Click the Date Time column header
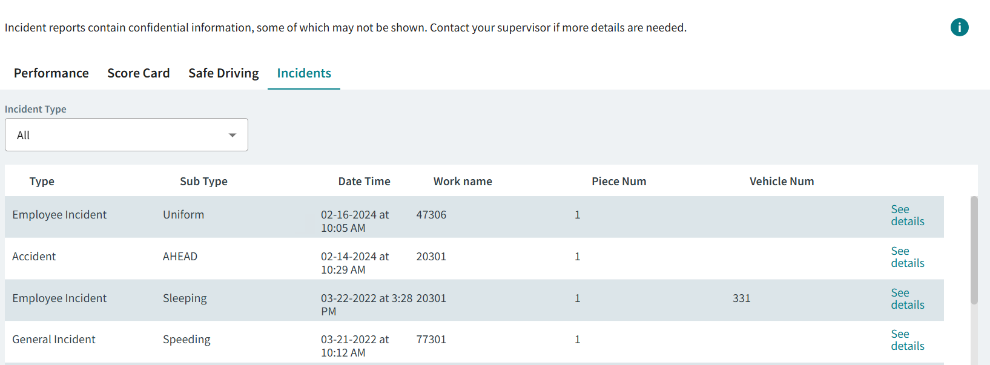The image size is (990, 365). tap(364, 182)
